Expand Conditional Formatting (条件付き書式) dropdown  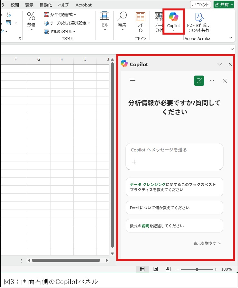click(60, 15)
